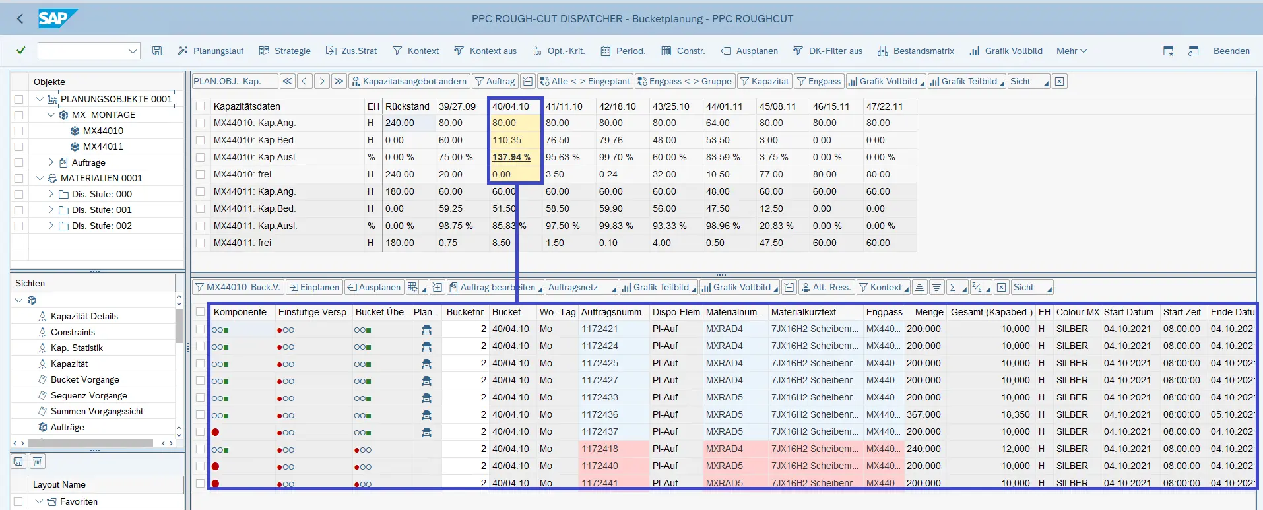Collapse the MX_MONTAGE node
The image size is (1263, 510).
tap(51, 115)
